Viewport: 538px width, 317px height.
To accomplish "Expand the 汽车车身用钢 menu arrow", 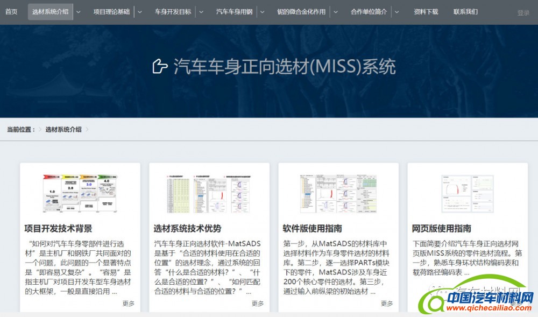I will tap(262, 12).
